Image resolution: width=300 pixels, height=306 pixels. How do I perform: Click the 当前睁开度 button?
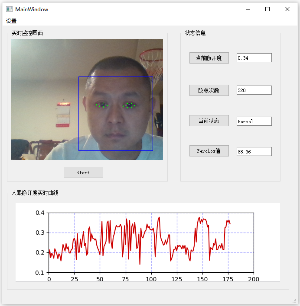(x=209, y=58)
